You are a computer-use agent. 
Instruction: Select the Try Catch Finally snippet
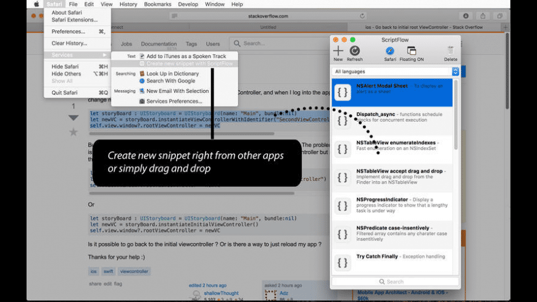point(392,263)
